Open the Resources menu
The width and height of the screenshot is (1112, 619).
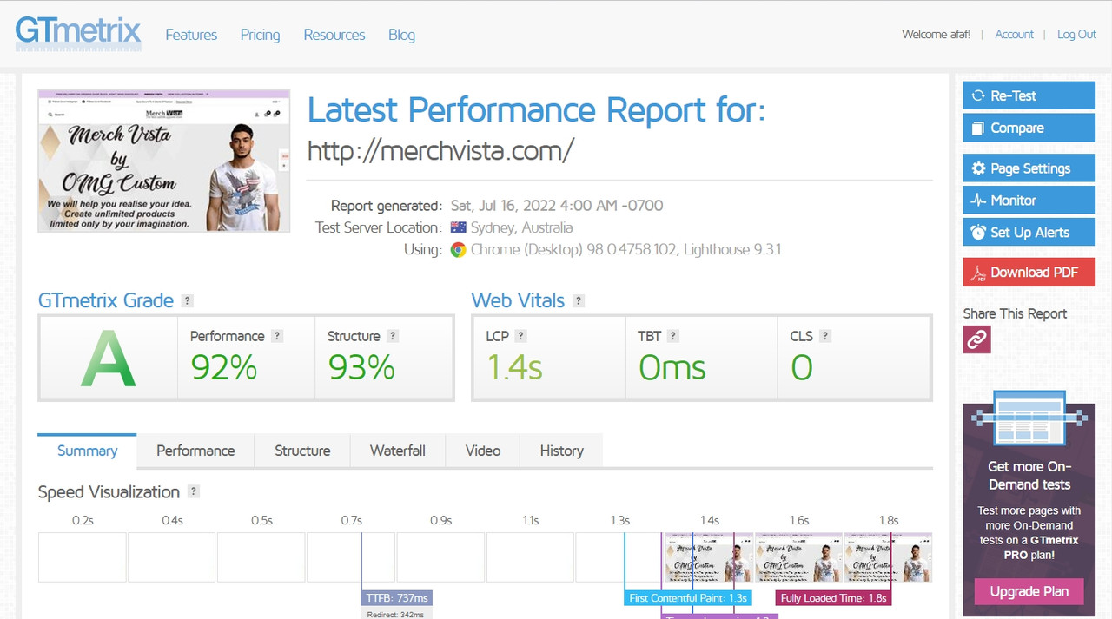(334, 35)
